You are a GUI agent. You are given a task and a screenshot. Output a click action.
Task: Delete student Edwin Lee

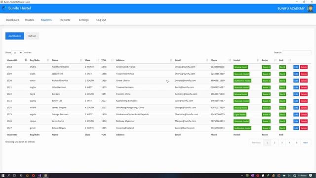[x=304, y=101]
